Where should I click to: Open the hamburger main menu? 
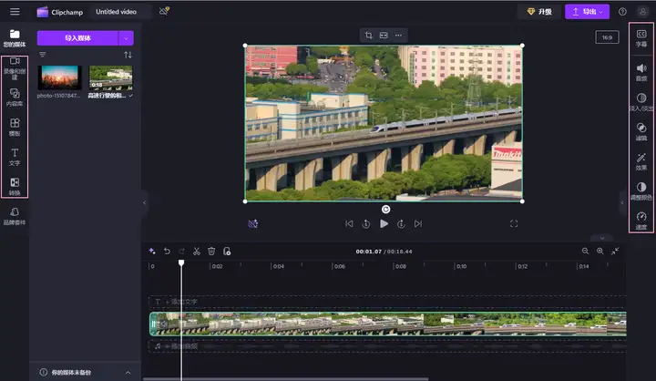point(15,12)
